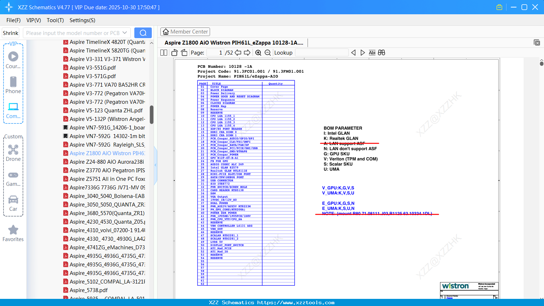Go to the next page with the right arrow
The image size is (544, 306).
tap(247, 53)
